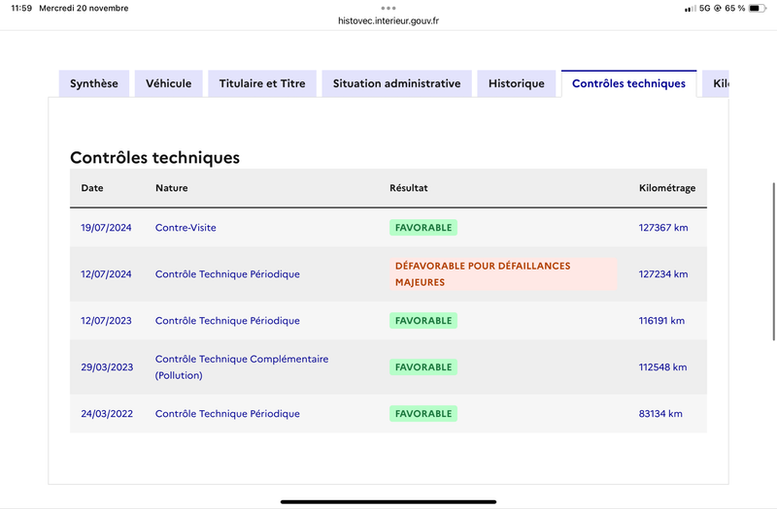Select the Situation administrative tab
Screen dimensions: 777x509
(397, 83)
